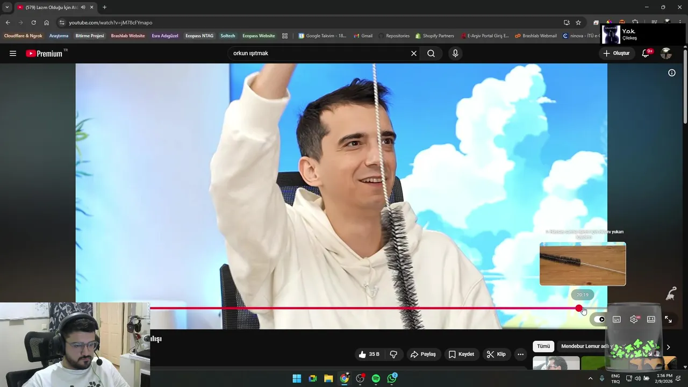Open the tab search dropdown arrow
The height and width of the screenshot is (387, 688).
pos(7,7)
